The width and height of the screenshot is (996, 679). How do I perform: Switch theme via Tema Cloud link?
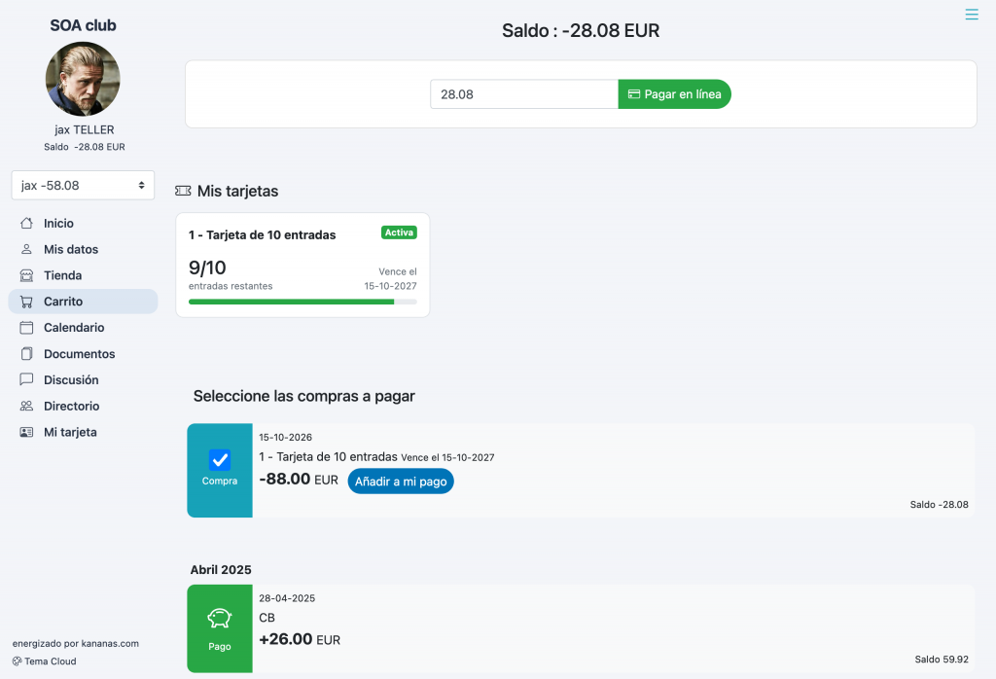(45, 661)
